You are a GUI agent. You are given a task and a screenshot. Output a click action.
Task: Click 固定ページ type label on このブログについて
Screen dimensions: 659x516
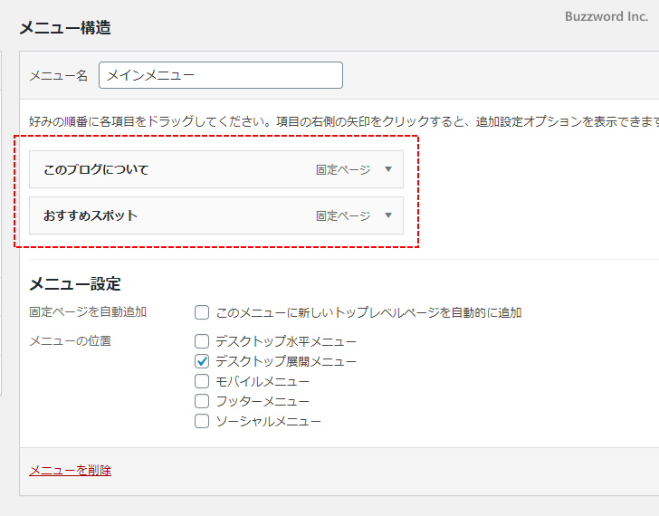pos(343,169)
